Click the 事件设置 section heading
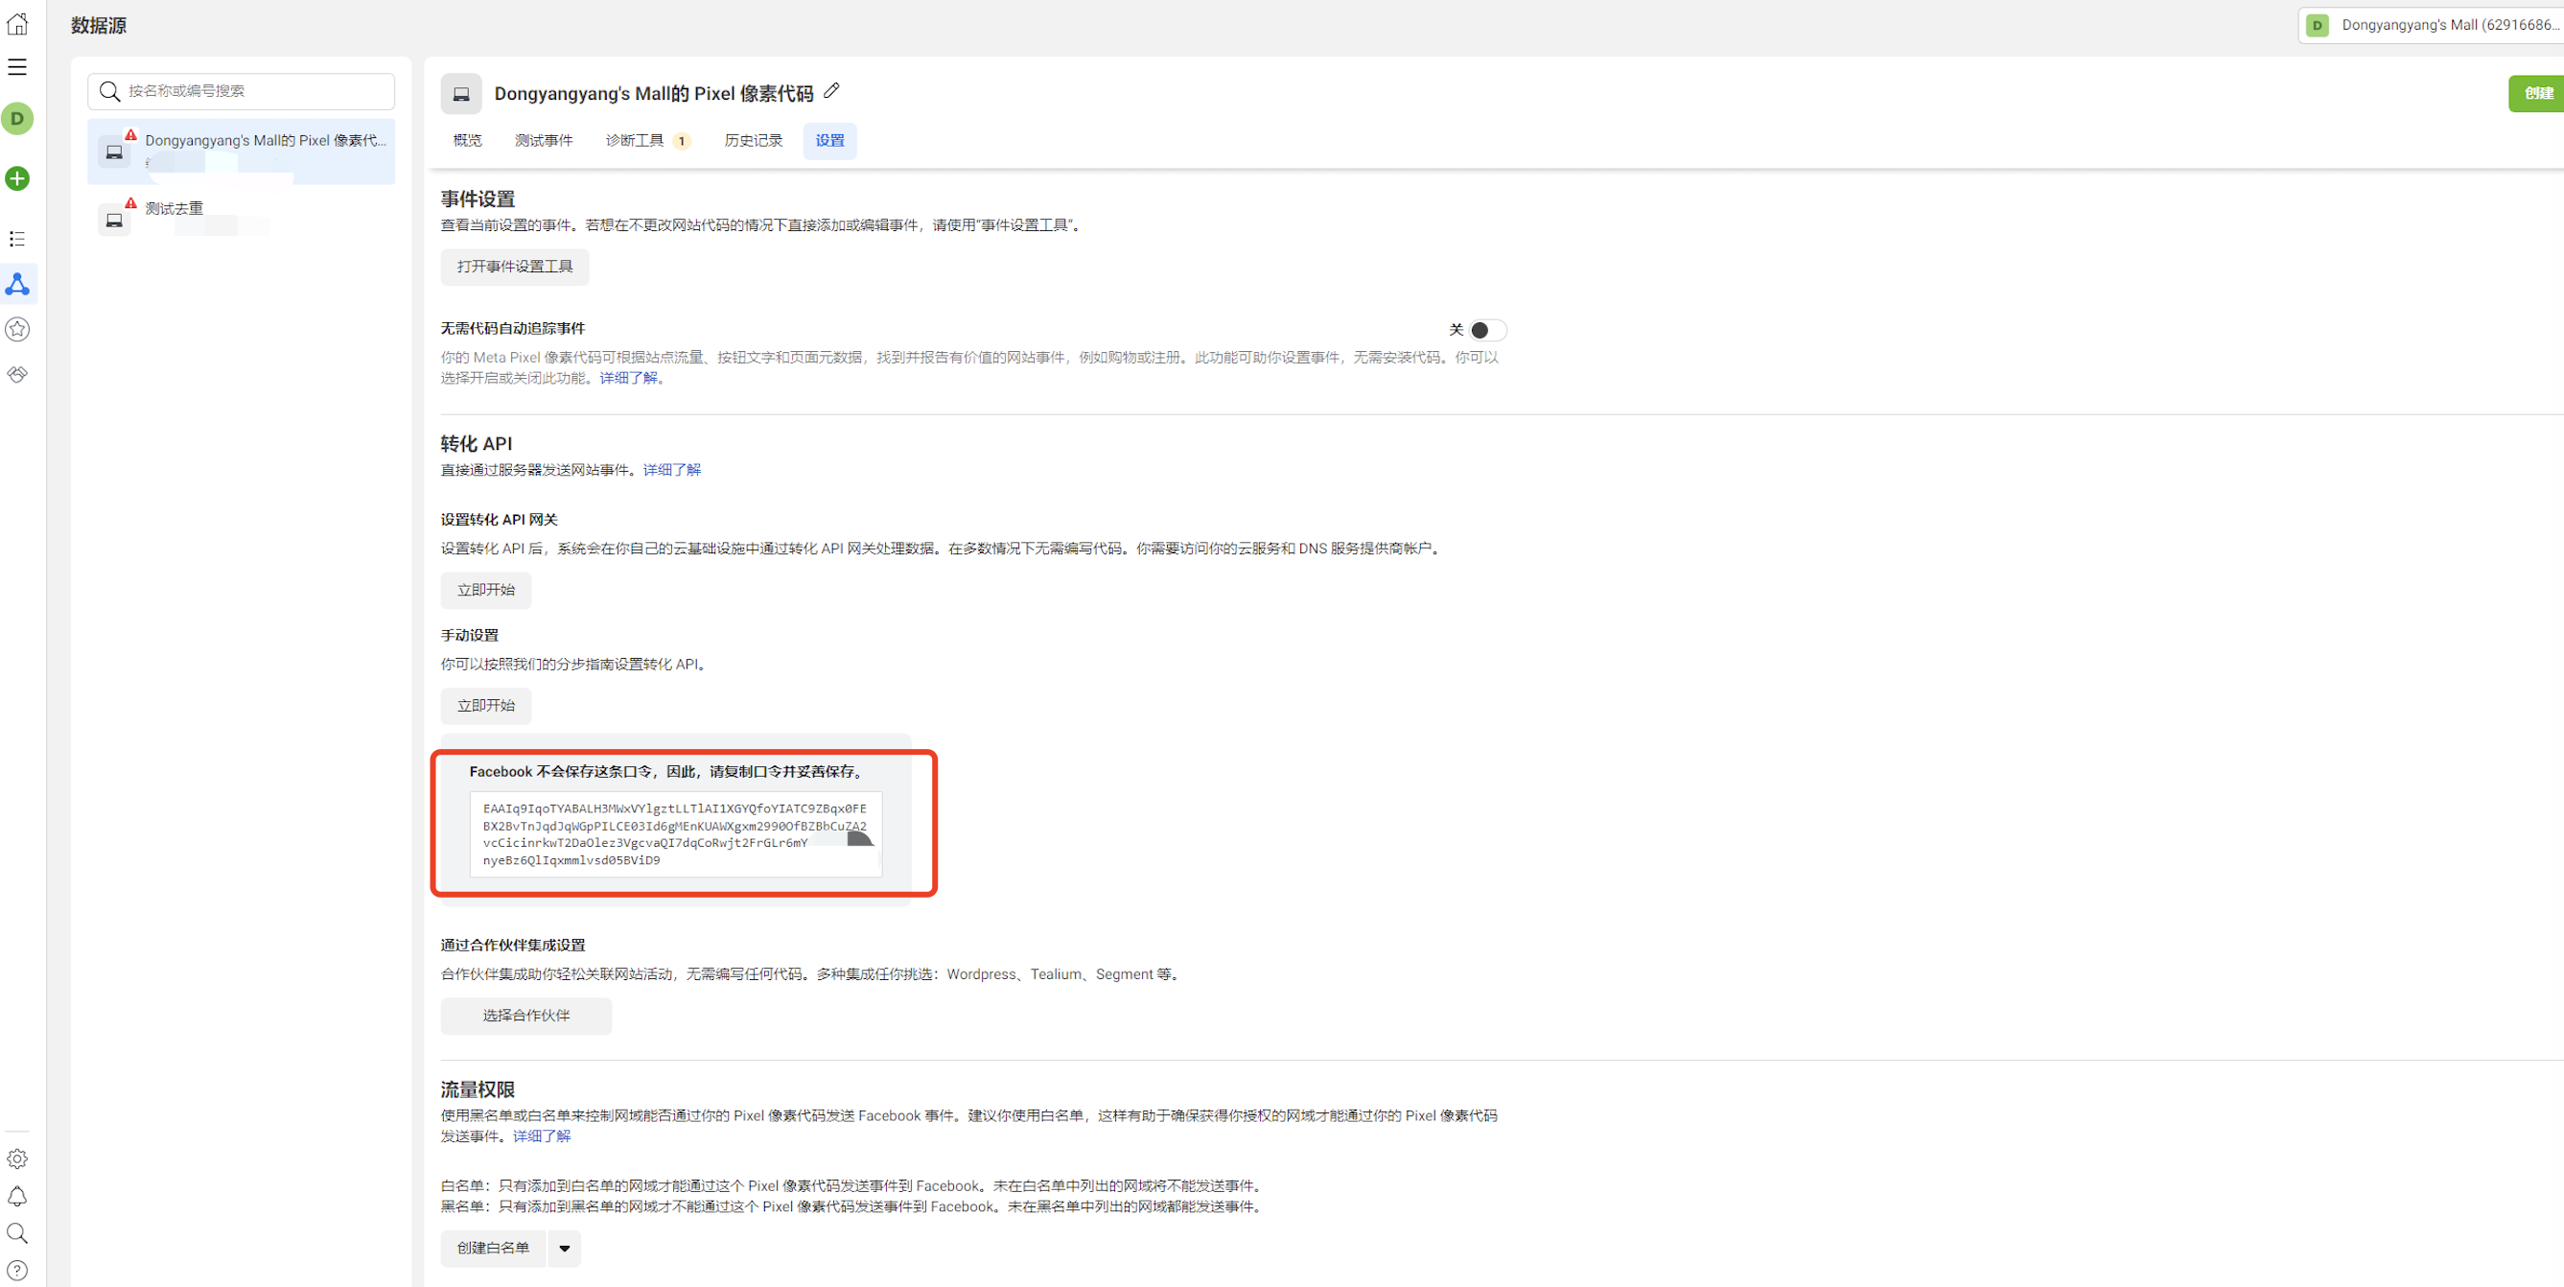Image resolution: width=2564 pixels, height=1287 pixels. pyautogui.click(x=478, y=199)
